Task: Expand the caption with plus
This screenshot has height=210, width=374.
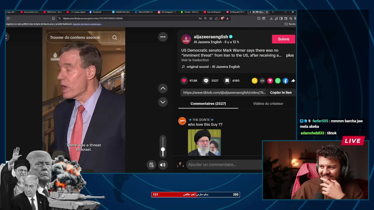Action: tap(290, 55)
